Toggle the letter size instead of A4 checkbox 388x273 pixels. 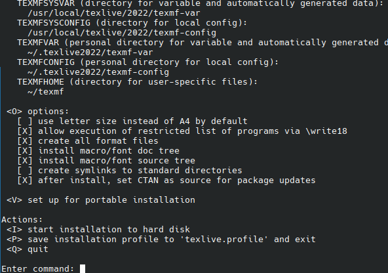pos(25,121)
